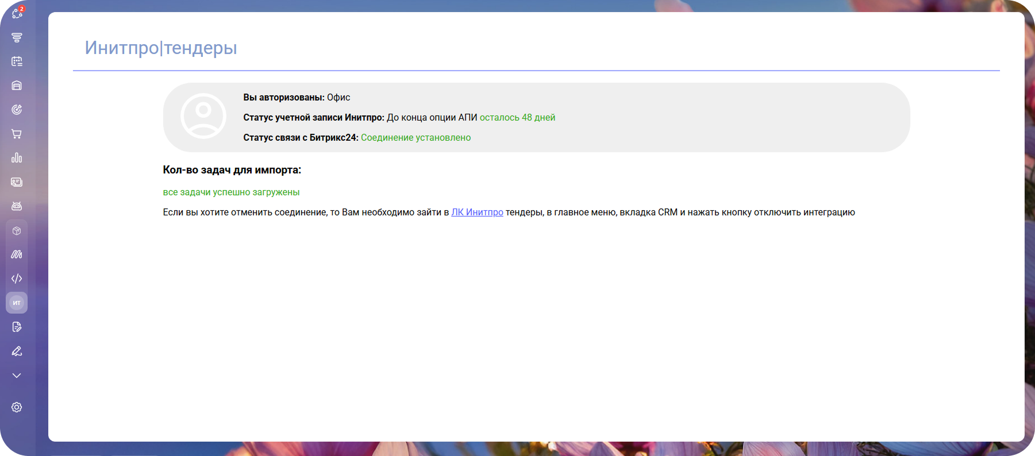The height and width of the screenshot is (456, 1035).
Task: Click 'Статус учетной записи Инитпро:' label
Action: pos(314,118)
